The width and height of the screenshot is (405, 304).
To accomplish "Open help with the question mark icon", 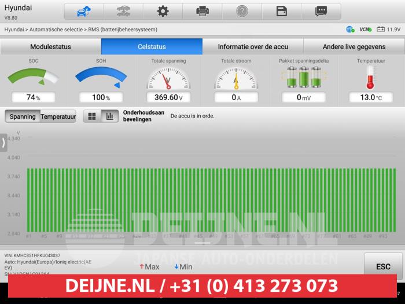I will pos(242,11).
